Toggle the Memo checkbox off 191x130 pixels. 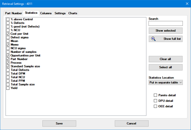coord(8,45)
